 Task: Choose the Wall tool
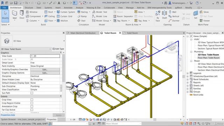click(x=15, y=15)
